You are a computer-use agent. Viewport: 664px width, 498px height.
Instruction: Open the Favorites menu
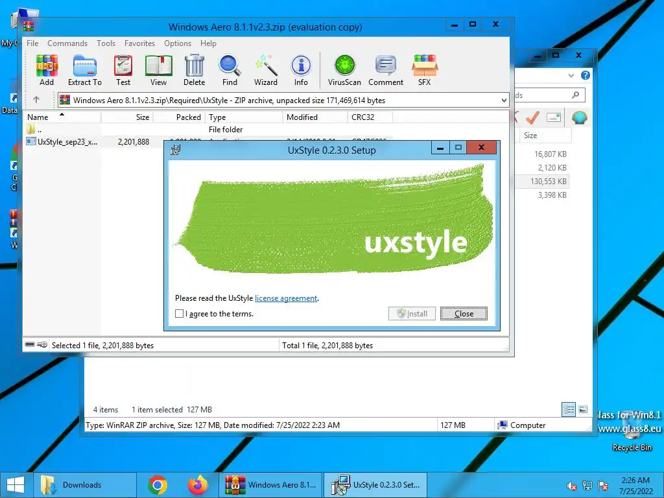click(140, 43)
